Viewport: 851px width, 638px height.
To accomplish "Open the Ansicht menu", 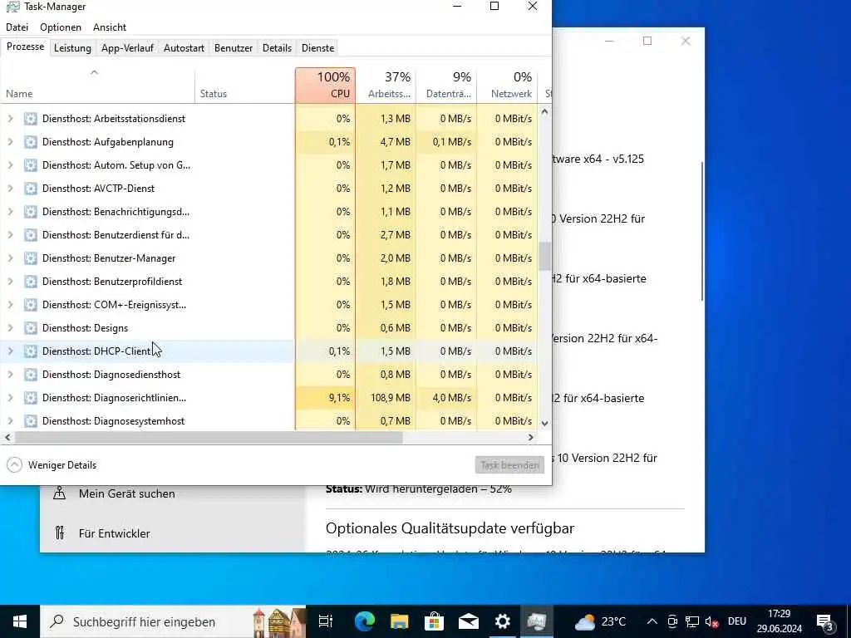I will tap(110, 27).
